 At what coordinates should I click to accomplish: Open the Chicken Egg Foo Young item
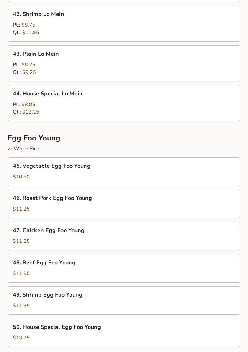tap(49, 230)
